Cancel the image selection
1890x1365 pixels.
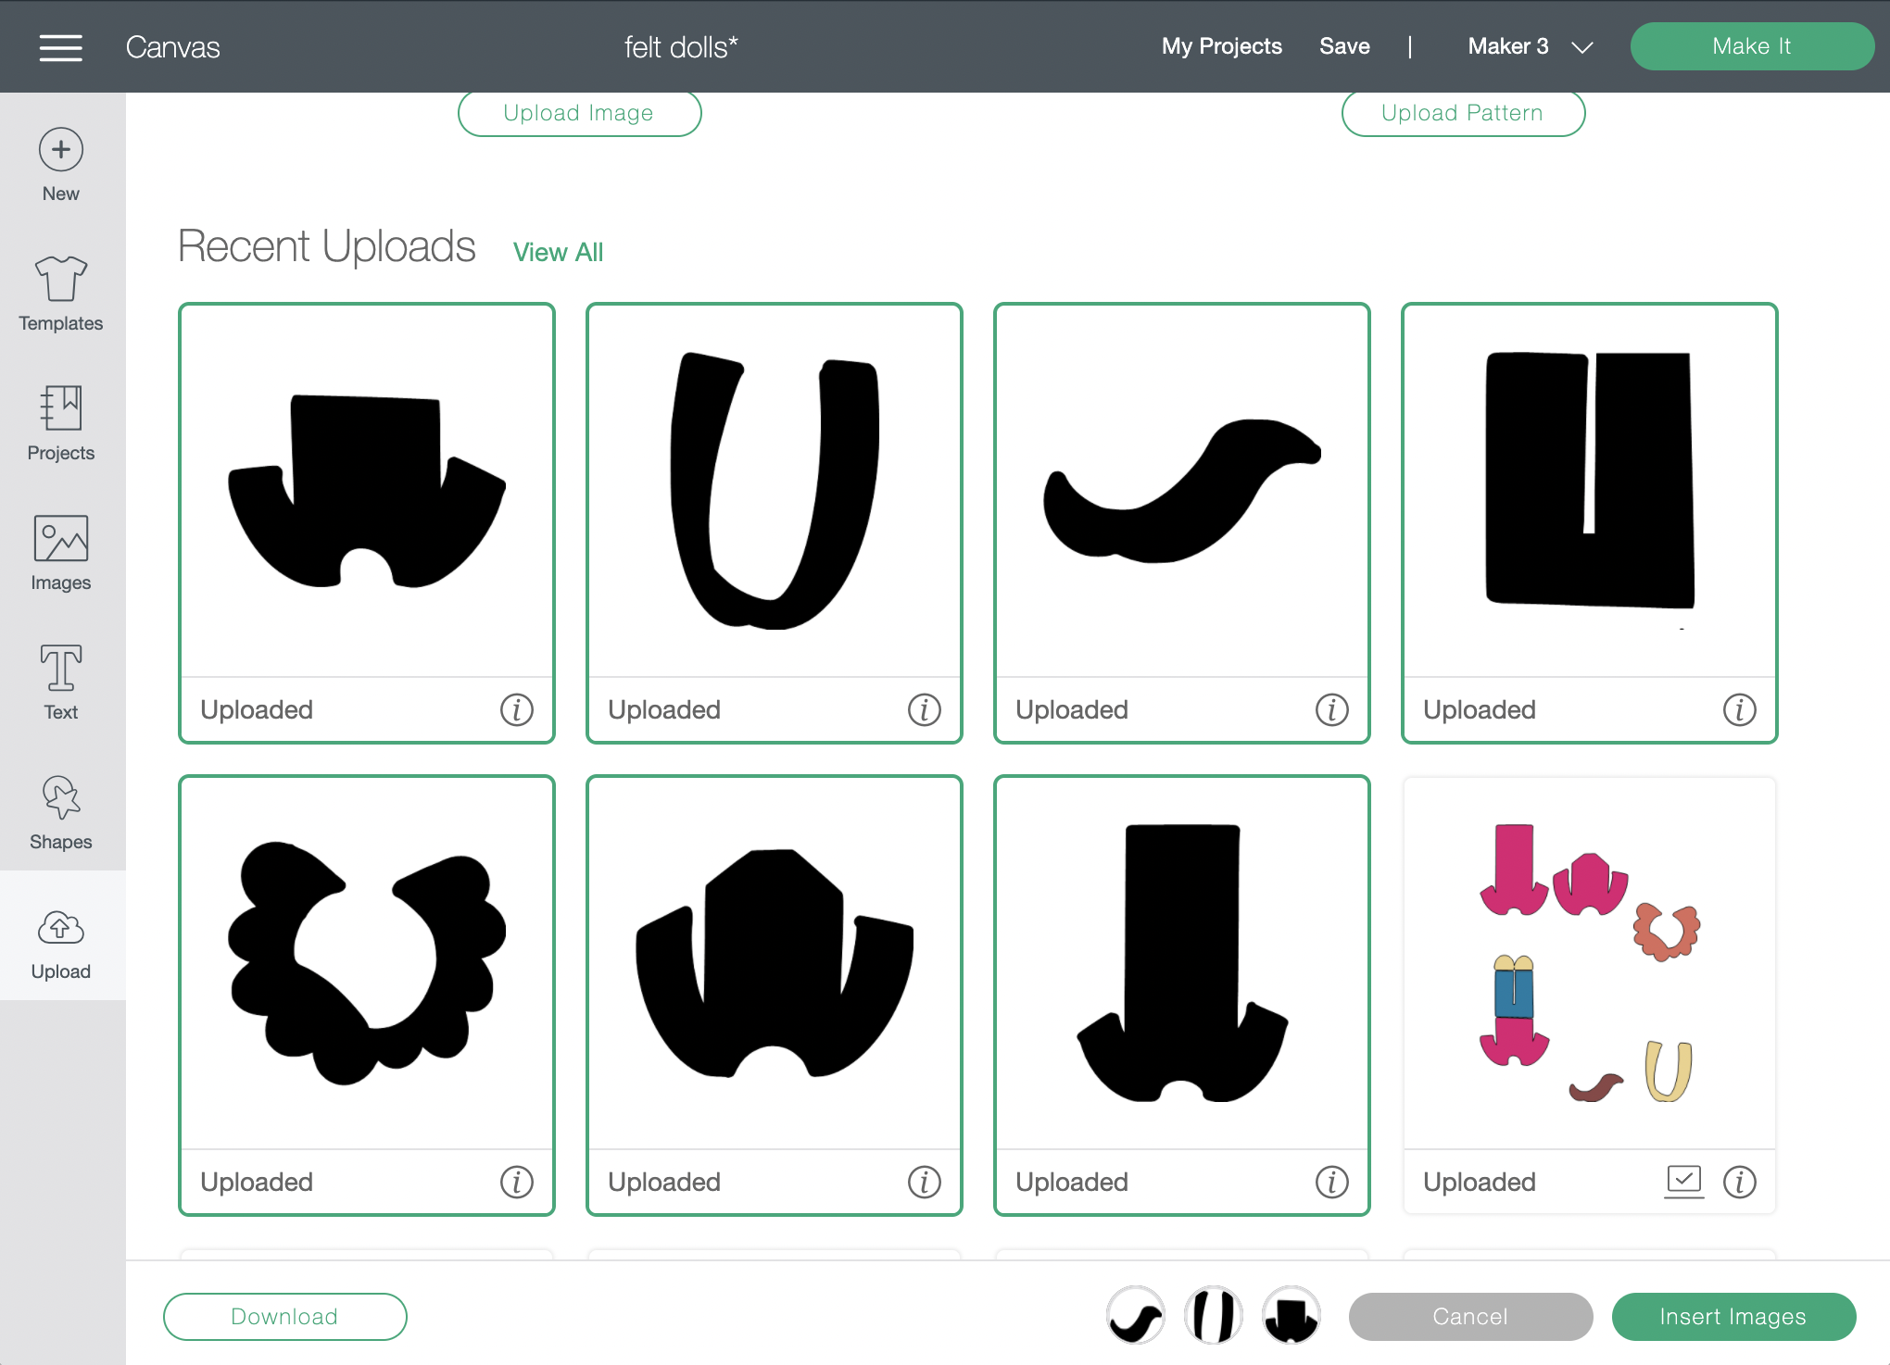(x=1470, y=1317)
